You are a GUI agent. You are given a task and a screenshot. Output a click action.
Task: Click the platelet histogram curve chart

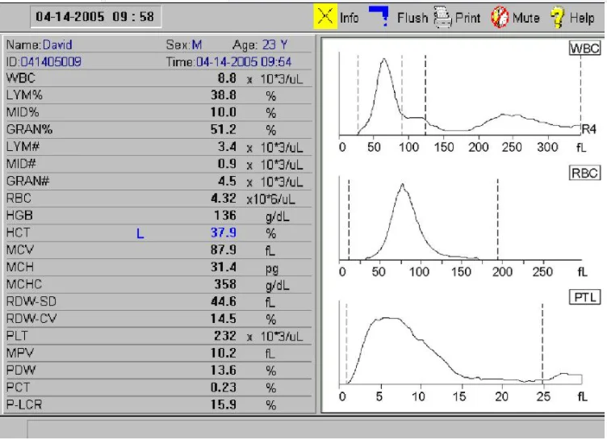tap(460, 347)
